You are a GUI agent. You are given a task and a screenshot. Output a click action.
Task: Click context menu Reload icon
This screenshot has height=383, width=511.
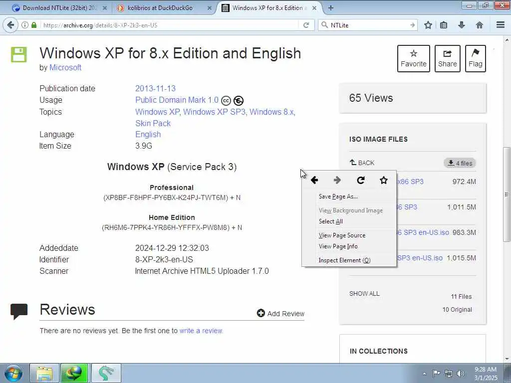pyautogui.click(x=361, y=180)
